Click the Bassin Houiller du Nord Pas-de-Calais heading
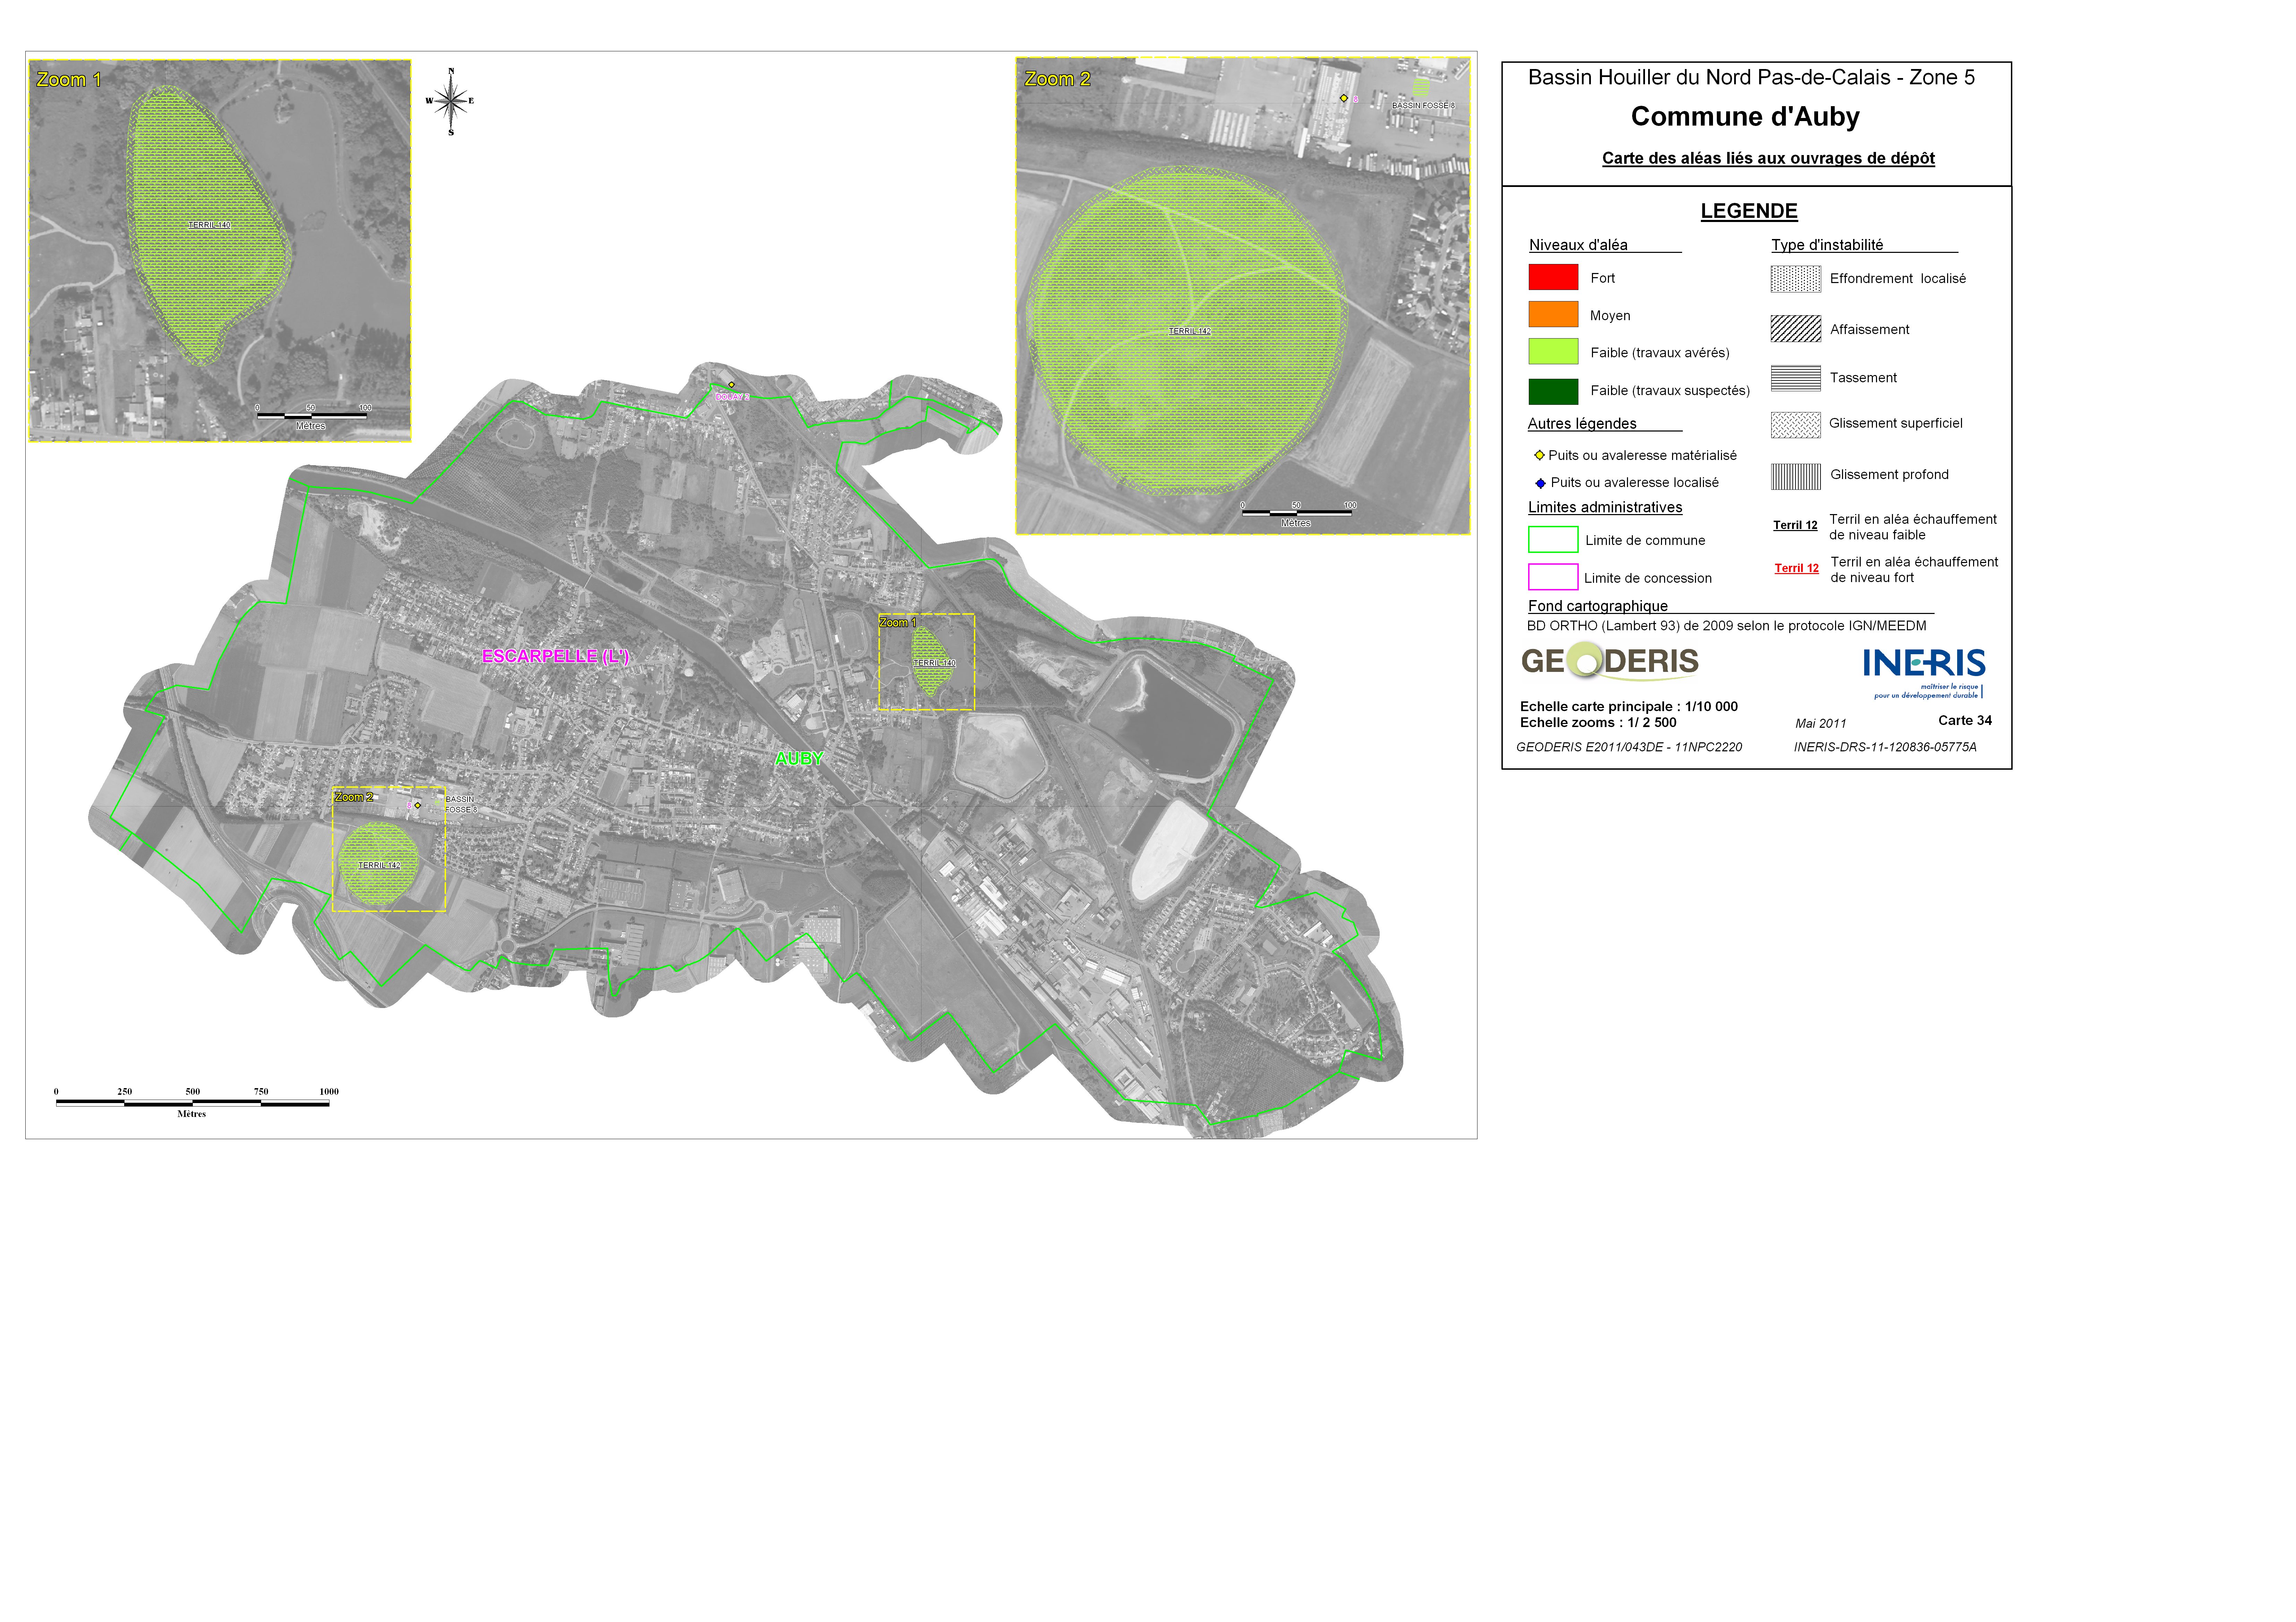 point(1751,77)
